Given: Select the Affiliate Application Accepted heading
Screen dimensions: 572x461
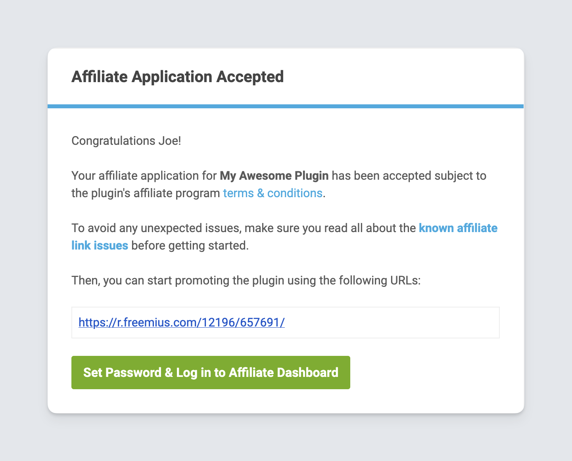Looking at the screenshot, I should 177,77.
